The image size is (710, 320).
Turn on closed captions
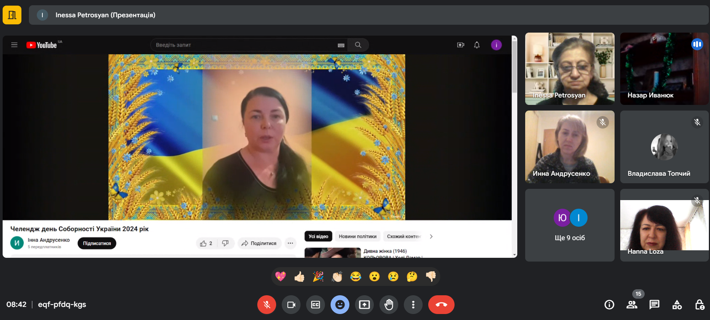[x=316, y=305]
